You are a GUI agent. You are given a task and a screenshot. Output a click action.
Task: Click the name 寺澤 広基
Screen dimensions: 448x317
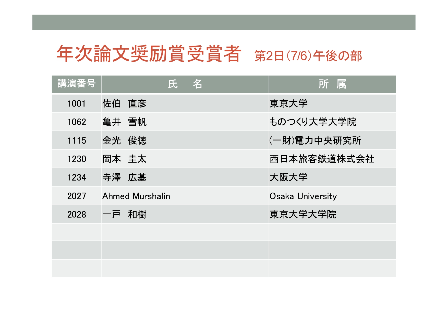point(124,177)
